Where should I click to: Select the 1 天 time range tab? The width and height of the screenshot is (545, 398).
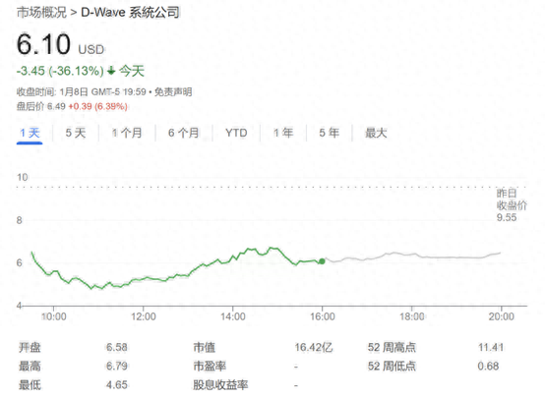point(30,133)
